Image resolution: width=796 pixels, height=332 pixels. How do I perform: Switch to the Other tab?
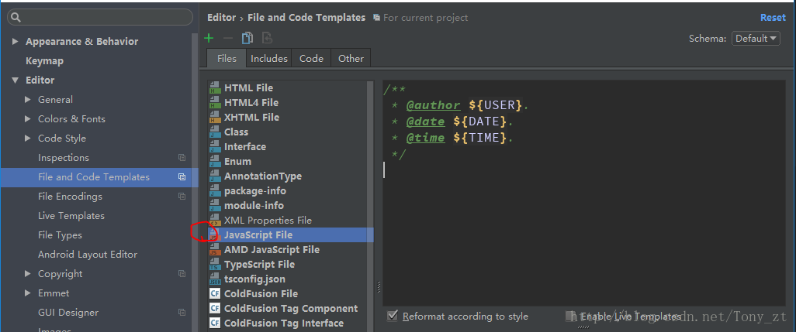(351, 58)
